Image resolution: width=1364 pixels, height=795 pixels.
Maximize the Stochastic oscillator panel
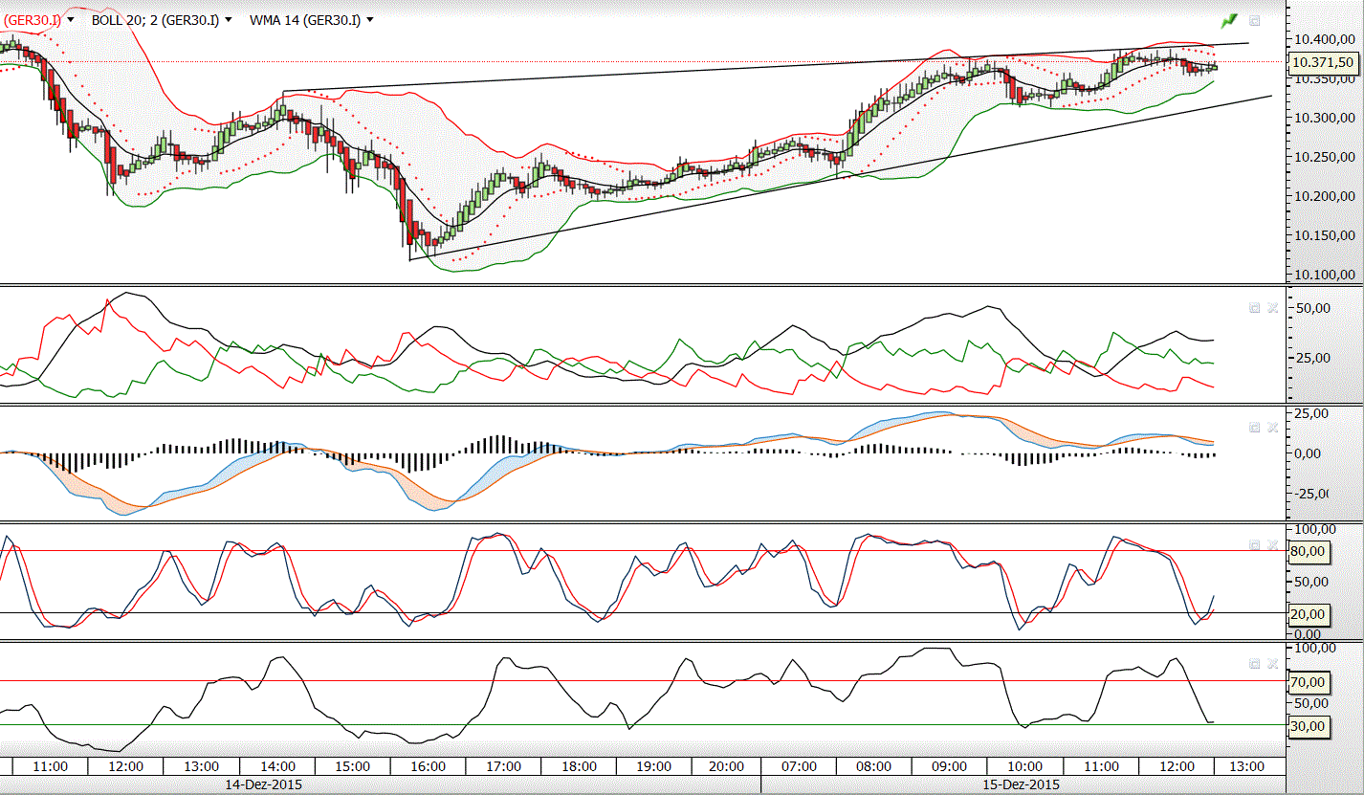[1254, 544]
